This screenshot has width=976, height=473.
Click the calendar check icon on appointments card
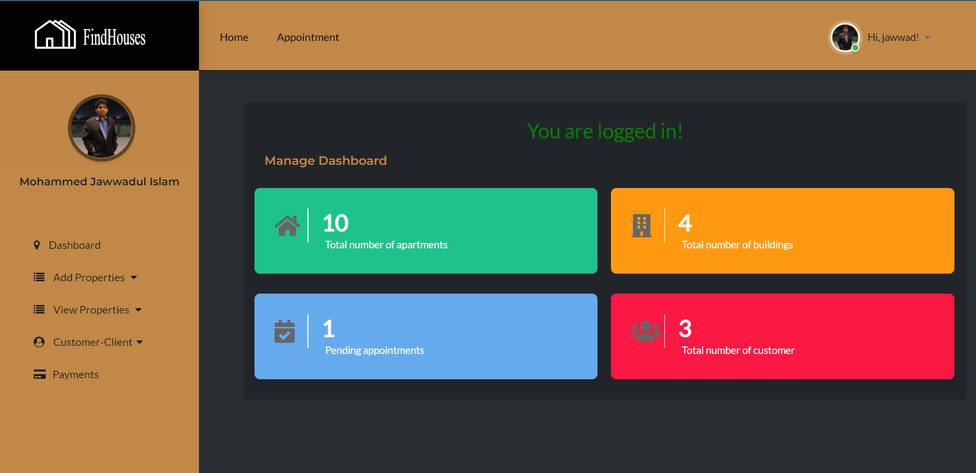(285, 331)
